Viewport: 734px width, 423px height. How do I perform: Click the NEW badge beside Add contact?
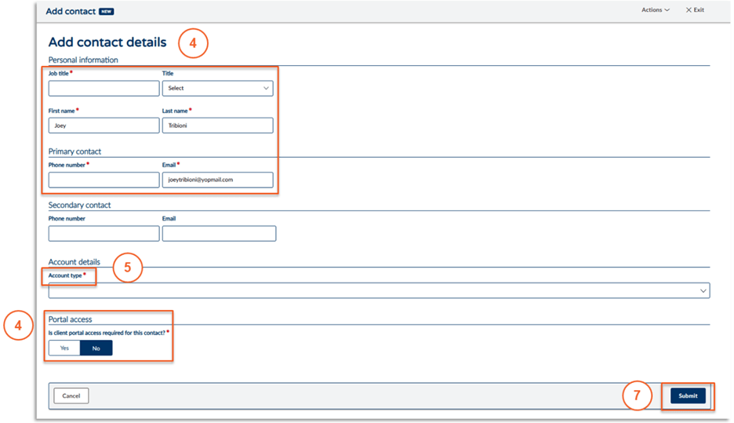pos(107,12)
